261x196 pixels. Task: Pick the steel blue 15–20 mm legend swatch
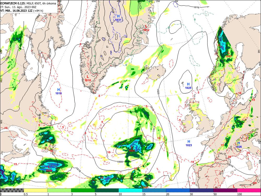[154, 190]
